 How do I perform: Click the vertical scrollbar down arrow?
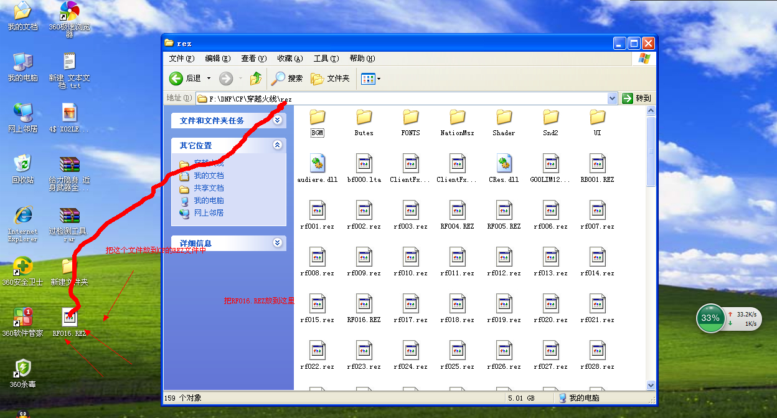tap(651, 386)
